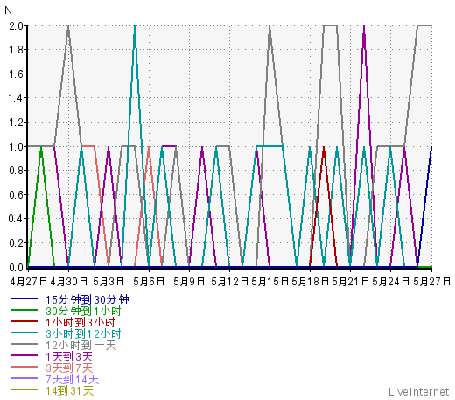The image size is (455, 400).
Task: Select the 14到31天 legend label
Action: tap(69, 390)
